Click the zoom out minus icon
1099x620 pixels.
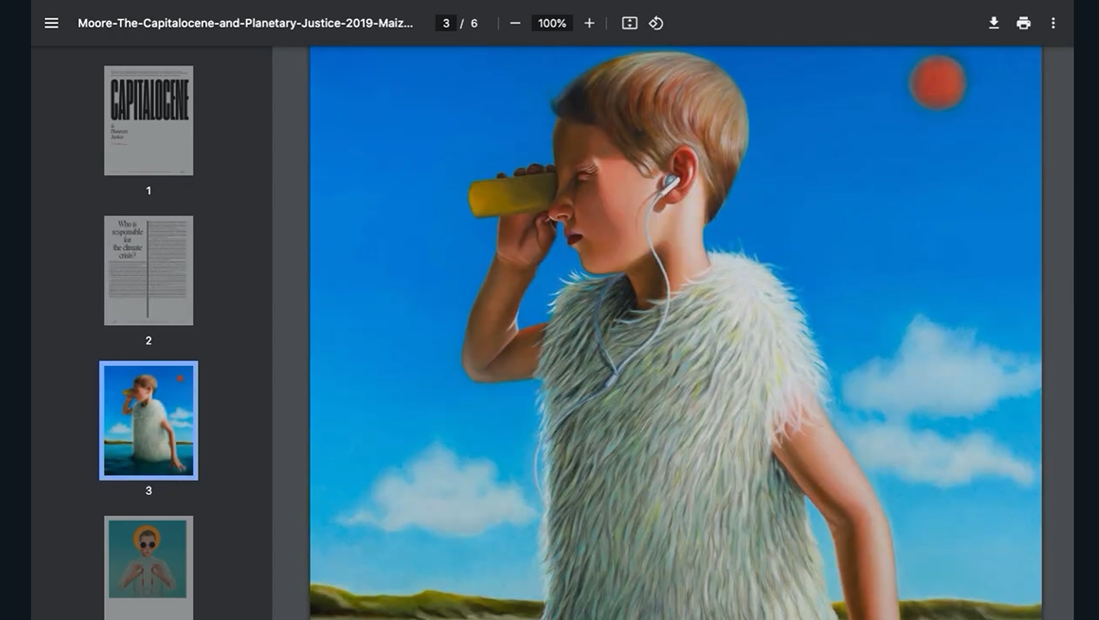(x=515, y=23)
